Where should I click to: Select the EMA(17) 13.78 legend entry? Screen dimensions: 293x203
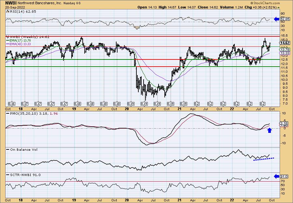(19, 41)
